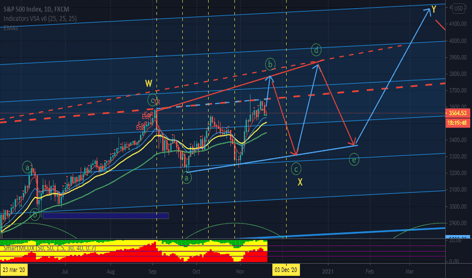Click the dark blue rectangle drawing
The width and height of the screenshot is (472, 278).
pyautogui.click(x=106, y=215)
